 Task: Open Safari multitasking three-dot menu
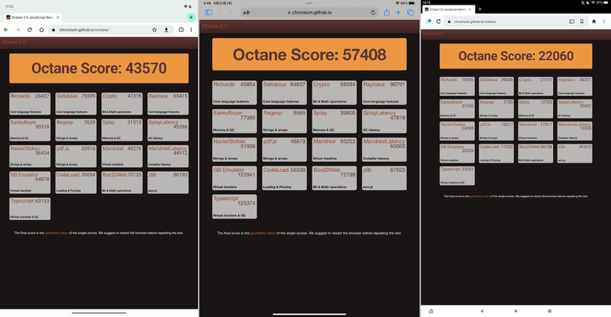coord(309,3)
